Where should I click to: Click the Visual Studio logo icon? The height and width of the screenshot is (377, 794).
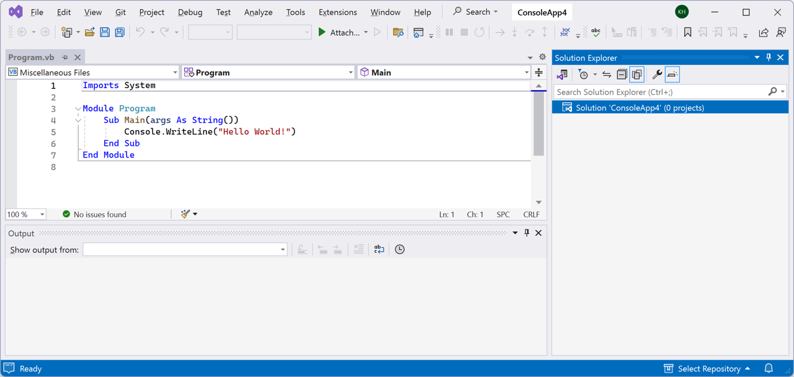16,12
